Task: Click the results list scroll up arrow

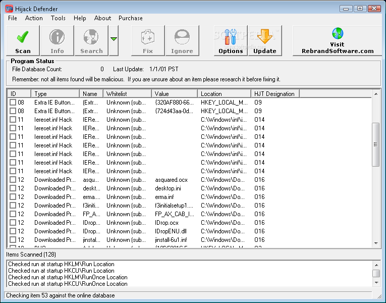Action: pyautogui.click(x=376, y=94)
